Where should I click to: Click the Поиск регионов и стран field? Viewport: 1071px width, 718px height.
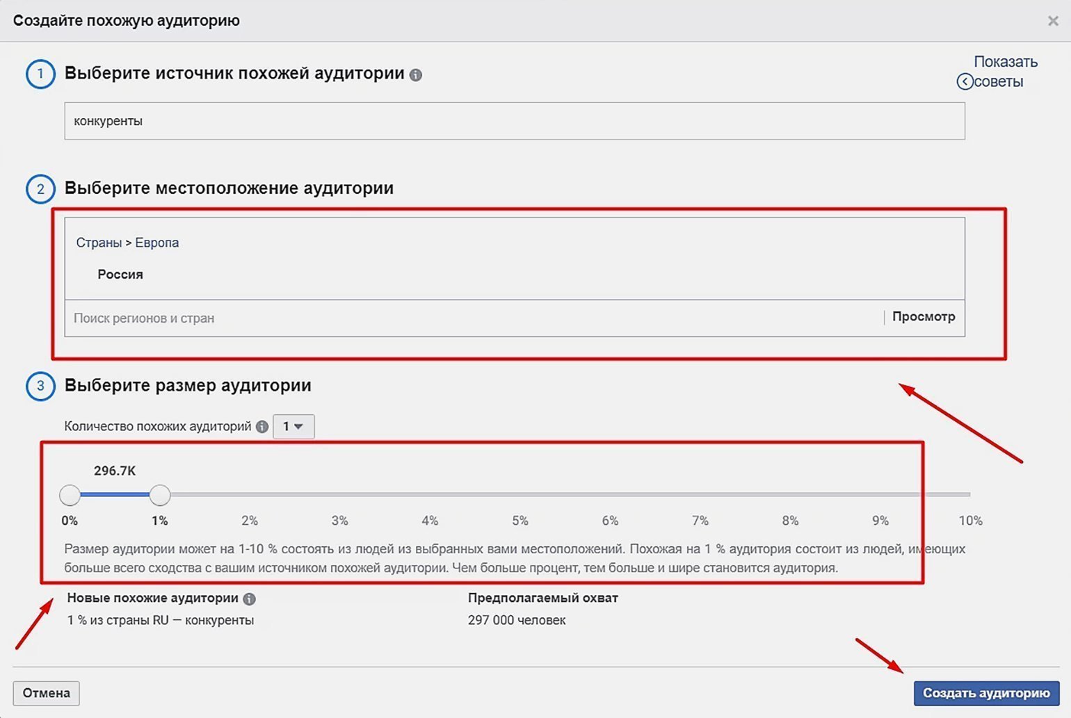pyautogui.click(x=473, y=318)
